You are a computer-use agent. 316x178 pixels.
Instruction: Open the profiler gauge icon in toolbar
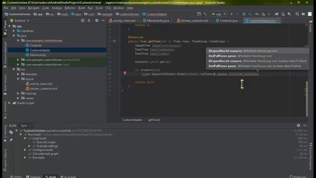pos(256,14)
